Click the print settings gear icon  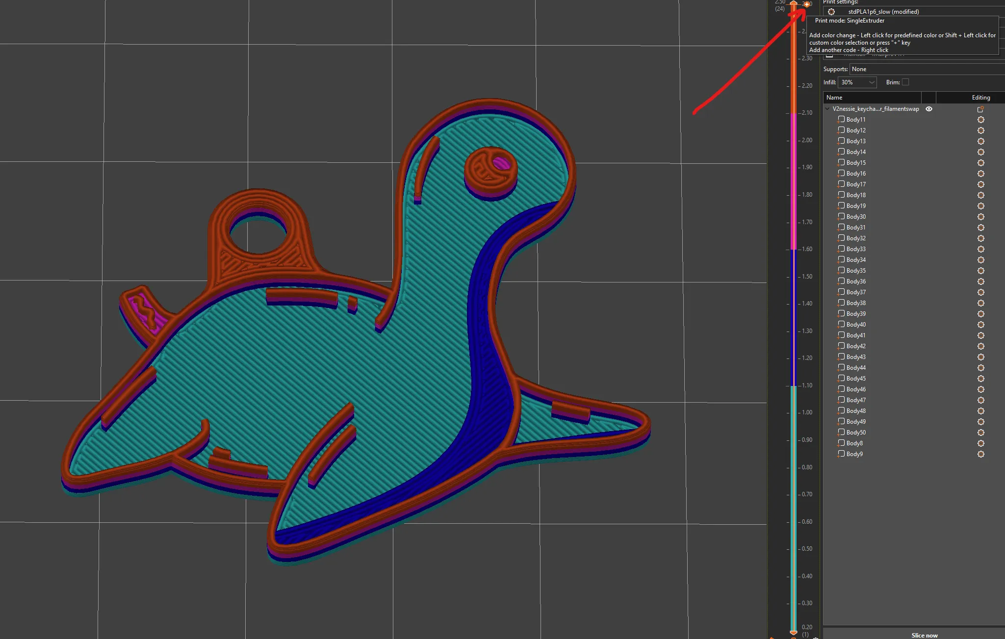pyautogui.click(x=831, y=12)
